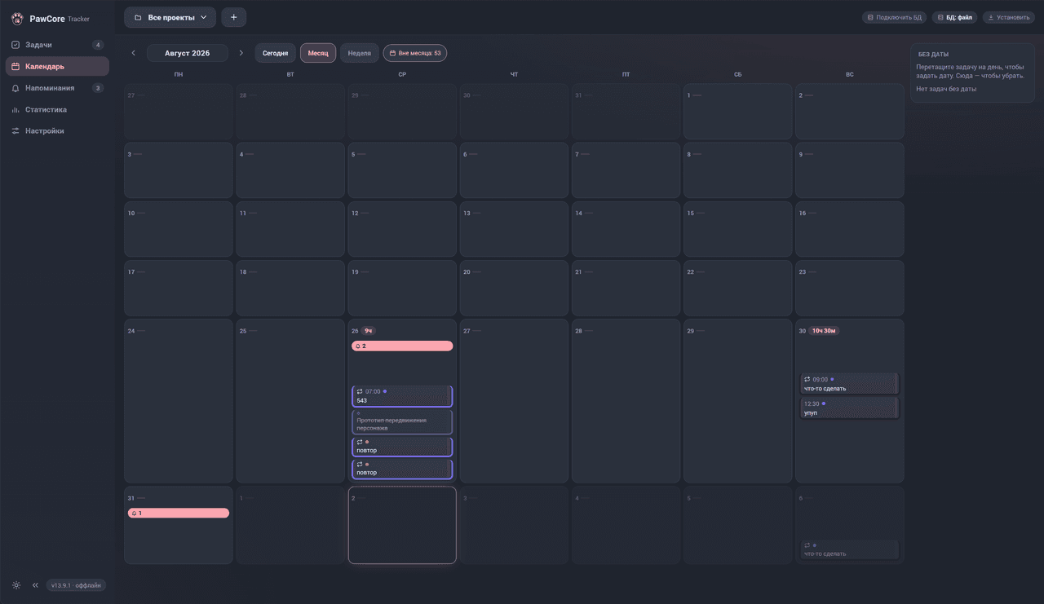Screen dimensions: 1044x604
Task: Click the Задачи count badge 4
Action: click(98, 45)
